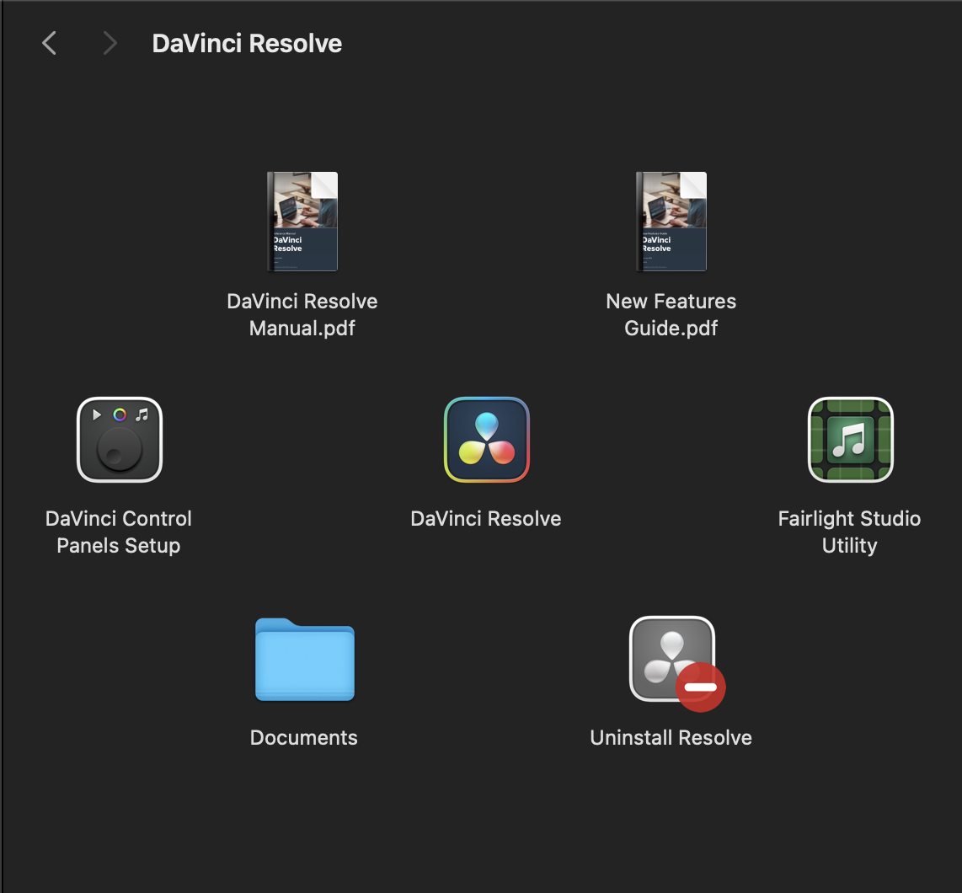Viewport: 962px width, 893px height.
Task: Go forward using the right chevron
Action: point(110,43)
